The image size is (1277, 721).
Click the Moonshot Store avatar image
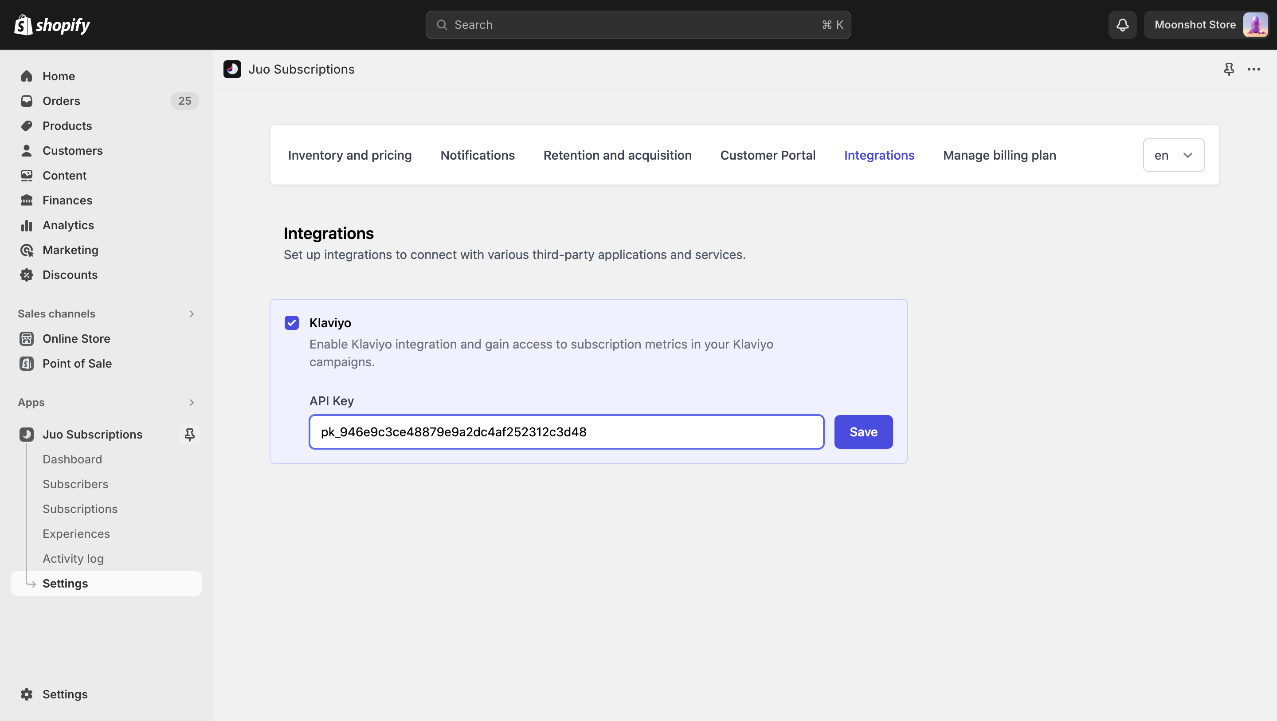(x=1255, y=25)
